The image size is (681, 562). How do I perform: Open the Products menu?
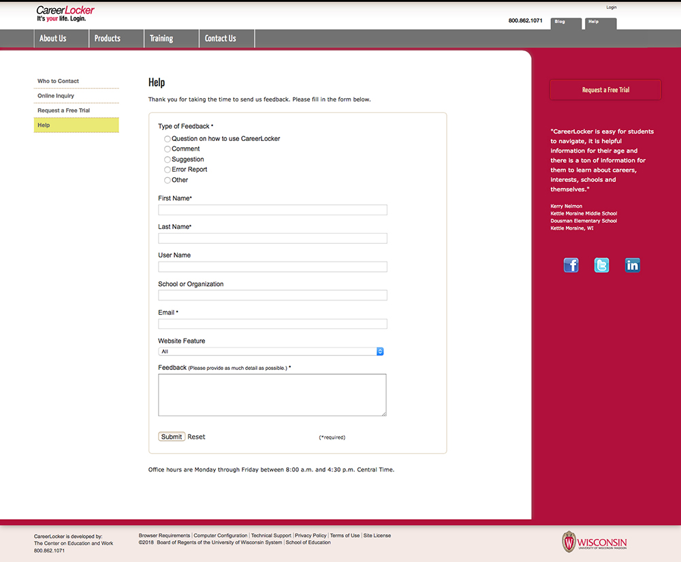[x=116, y=38]
